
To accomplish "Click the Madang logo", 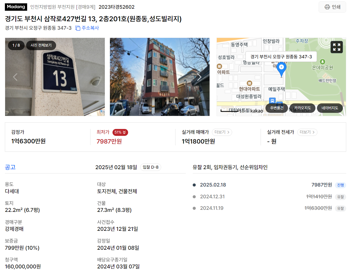I will [x=16, y=7].
